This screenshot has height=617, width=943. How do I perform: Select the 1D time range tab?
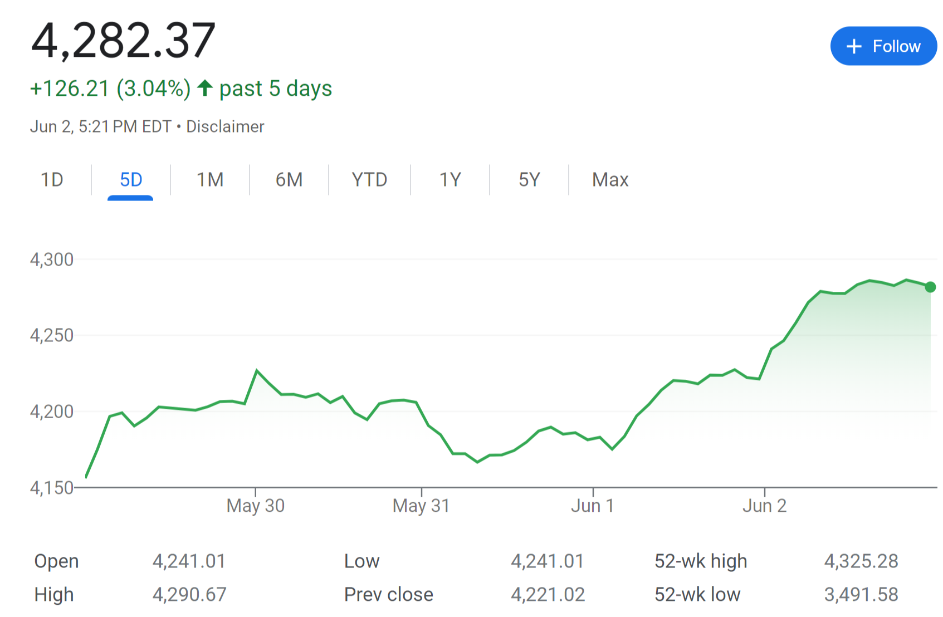(52, 180)
